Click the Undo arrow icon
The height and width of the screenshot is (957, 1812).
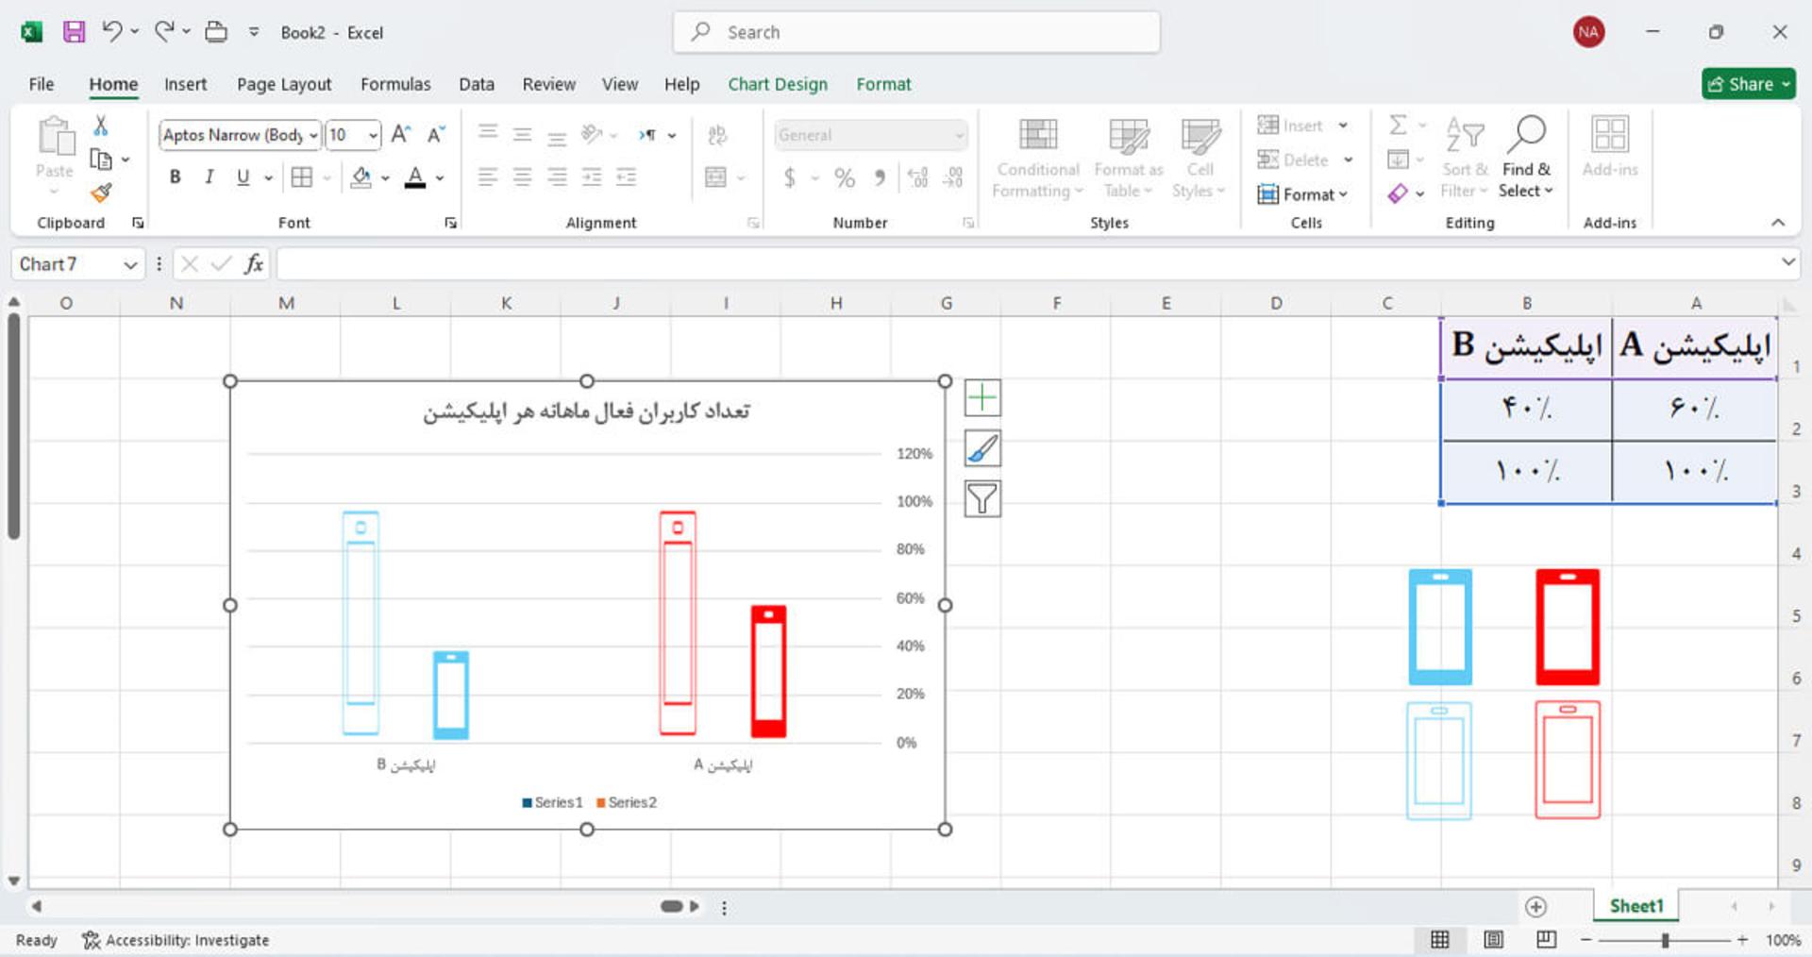(x=111, y=32)
